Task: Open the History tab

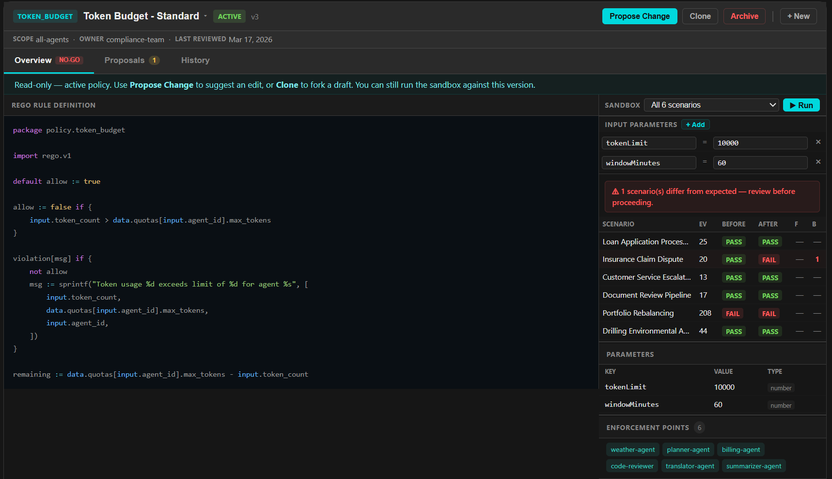Action: (x=195, y=61)
